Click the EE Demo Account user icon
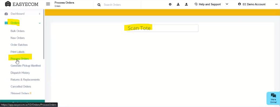The image size is (280, 107). pyautogui.click(x=239, y=4)
